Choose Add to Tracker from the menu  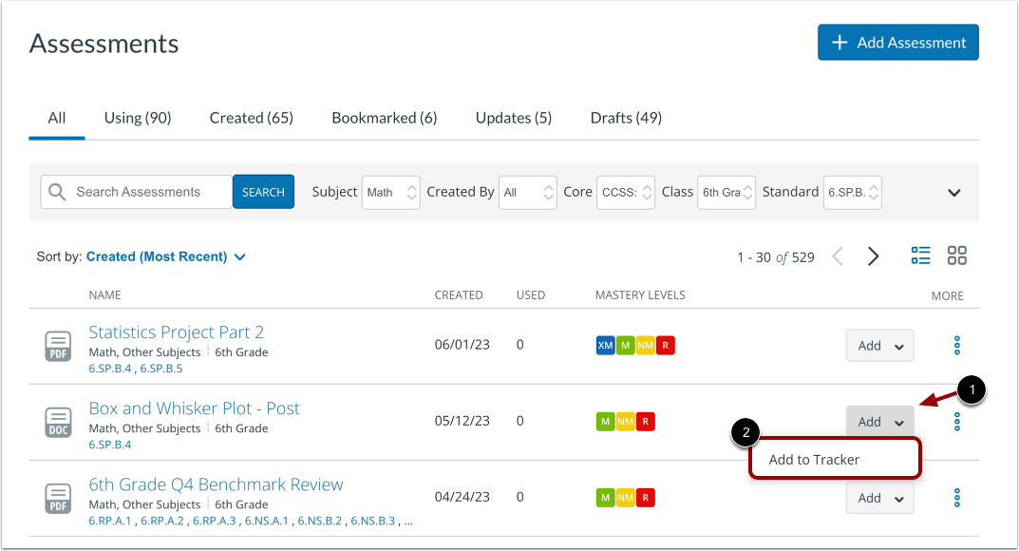(x=835, y=460)
